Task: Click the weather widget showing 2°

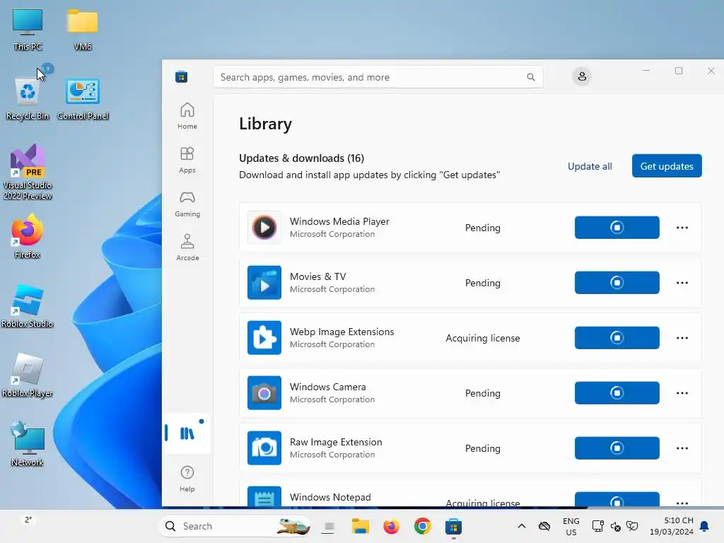Action: pyautogui.click(x=28, y=520)
